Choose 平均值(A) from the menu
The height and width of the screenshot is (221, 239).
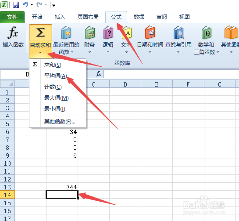coord(58,76)
